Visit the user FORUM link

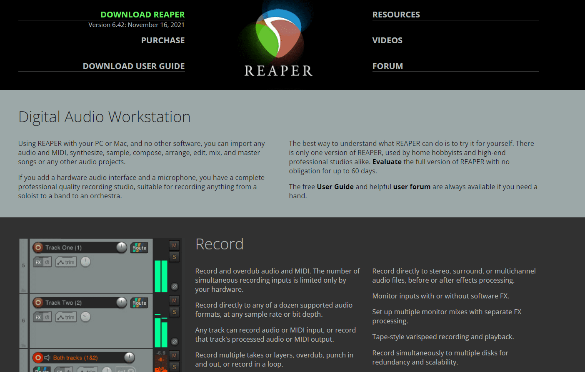(x=387, y=66)
